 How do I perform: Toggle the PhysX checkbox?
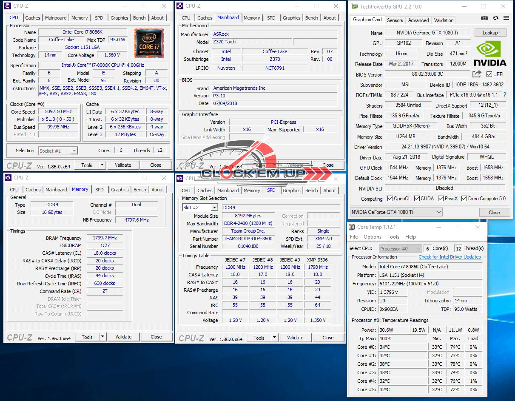click(x=440, y=199)
